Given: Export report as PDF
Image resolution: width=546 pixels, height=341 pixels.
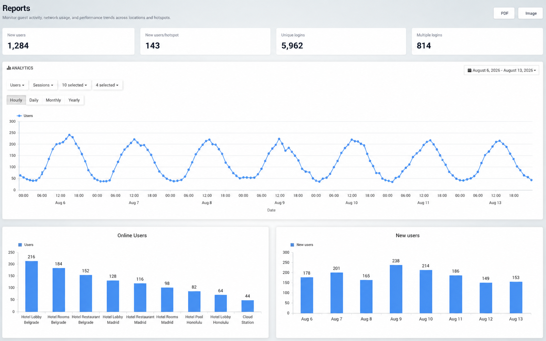Looking at the screenshot, I should (x=504, y=13).
